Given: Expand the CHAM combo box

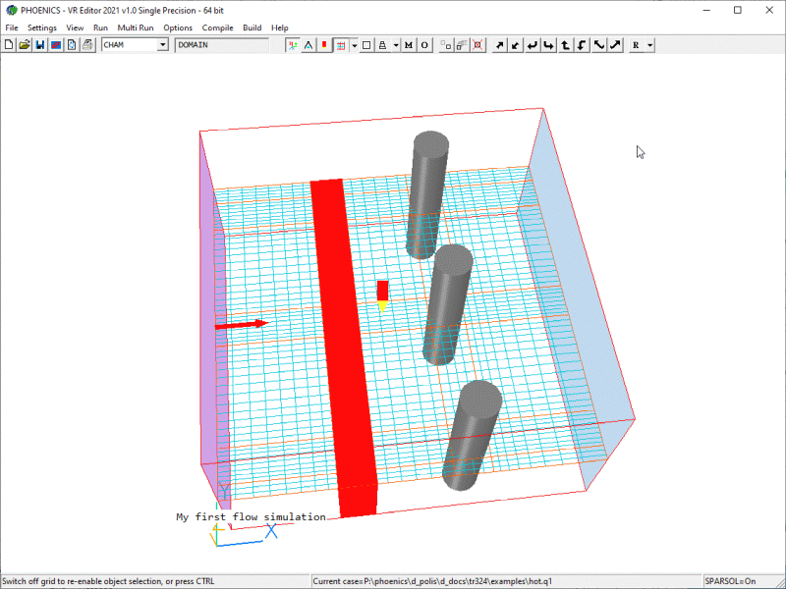Looking at the screenshot, I should click(162, 45).
